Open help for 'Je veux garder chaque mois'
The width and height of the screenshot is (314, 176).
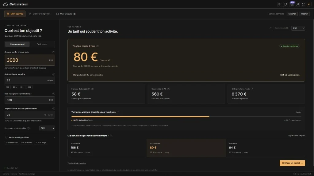[53, 52]
